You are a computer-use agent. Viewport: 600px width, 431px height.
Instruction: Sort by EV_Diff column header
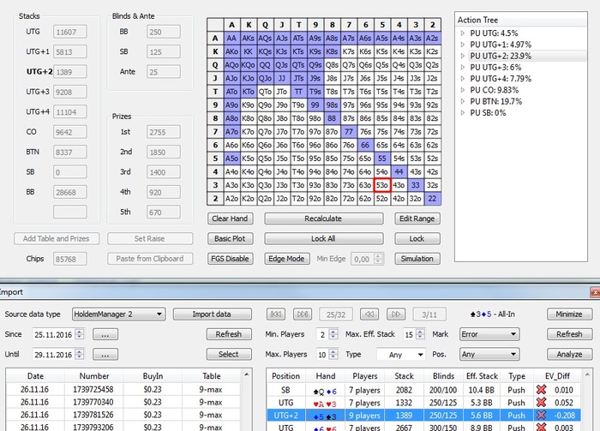click(557, 376)
